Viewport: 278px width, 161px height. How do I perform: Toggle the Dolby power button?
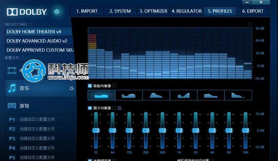tap(57, 12)
